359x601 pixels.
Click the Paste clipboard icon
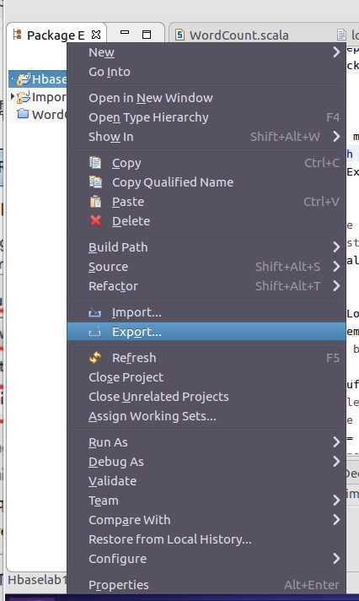coord(95,202)
